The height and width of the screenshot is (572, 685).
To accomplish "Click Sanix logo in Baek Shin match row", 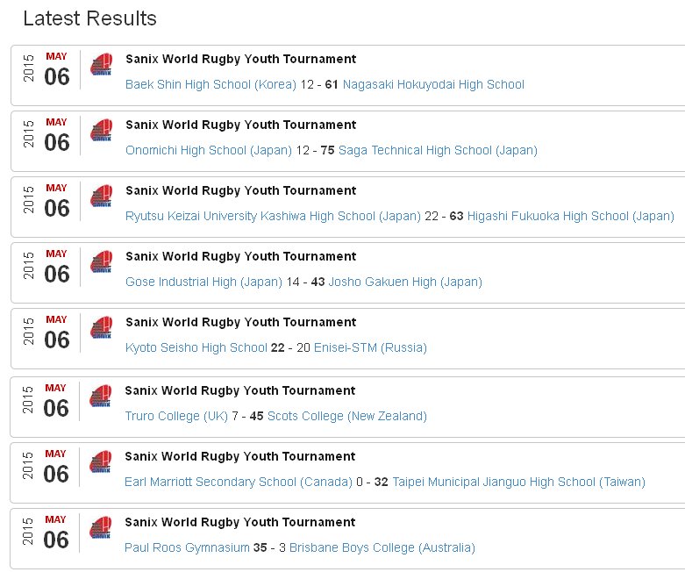I will tap(102, 64).
